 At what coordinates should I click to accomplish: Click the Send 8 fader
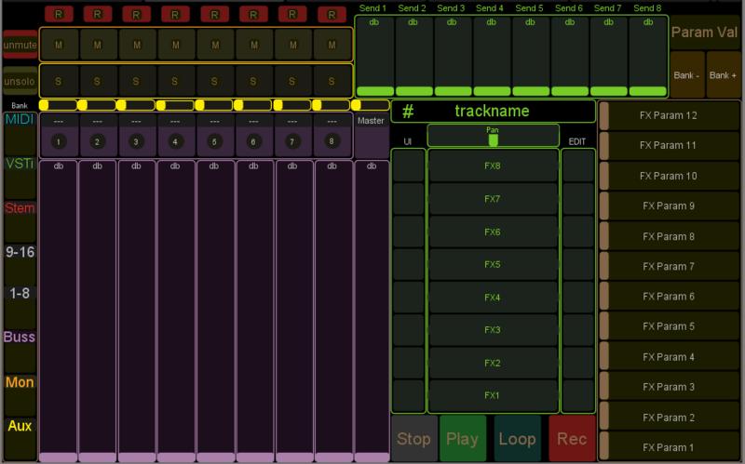pos(648,56)
